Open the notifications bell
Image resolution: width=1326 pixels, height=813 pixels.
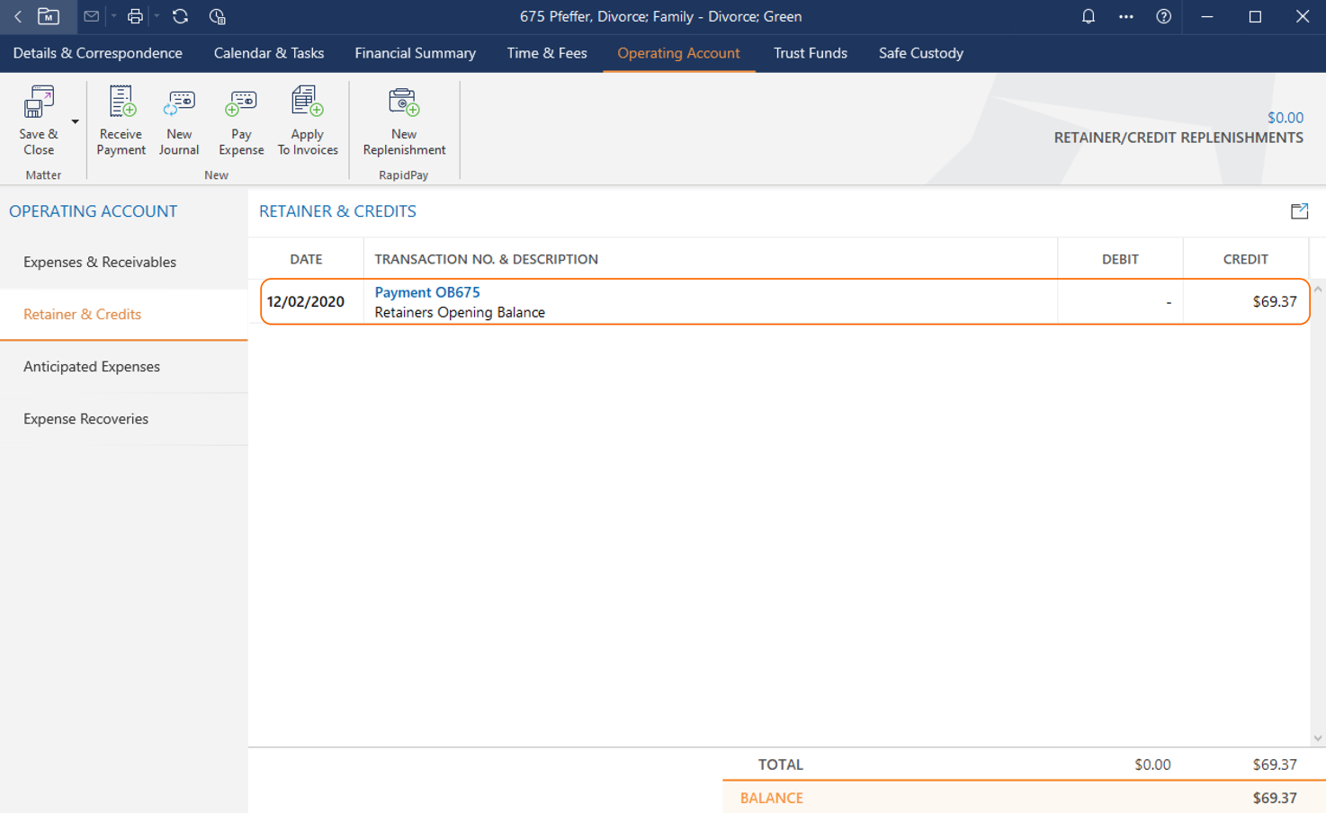[1088, 16]
